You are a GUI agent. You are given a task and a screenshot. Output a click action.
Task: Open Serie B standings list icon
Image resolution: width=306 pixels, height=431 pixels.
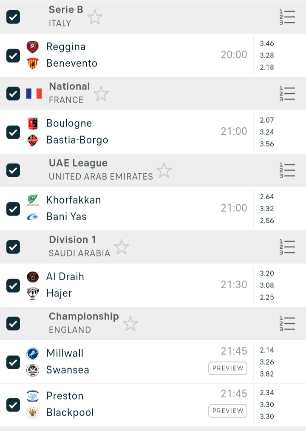[287, 17]
